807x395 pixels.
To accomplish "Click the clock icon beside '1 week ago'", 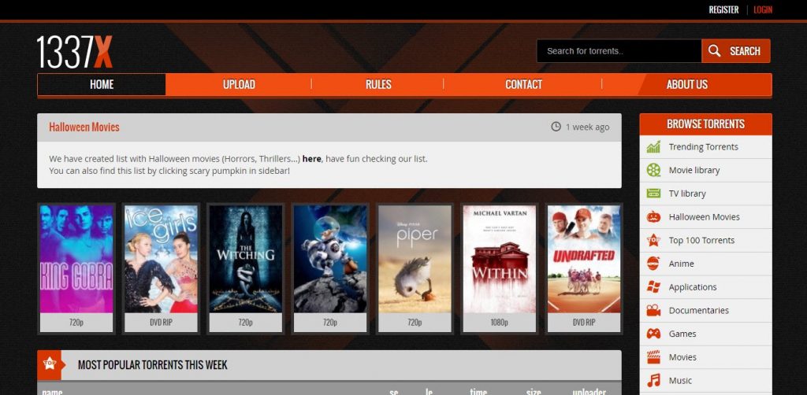I will [556, 127].
